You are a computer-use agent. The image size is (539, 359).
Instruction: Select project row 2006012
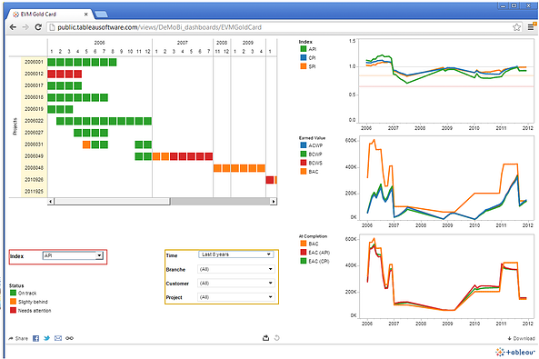click(x=34, y=74)
